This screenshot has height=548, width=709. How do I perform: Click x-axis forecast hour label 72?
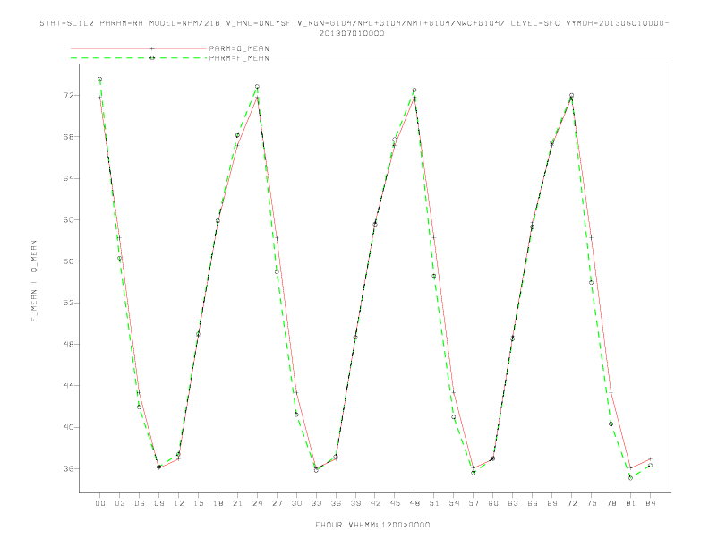(571, 503)
